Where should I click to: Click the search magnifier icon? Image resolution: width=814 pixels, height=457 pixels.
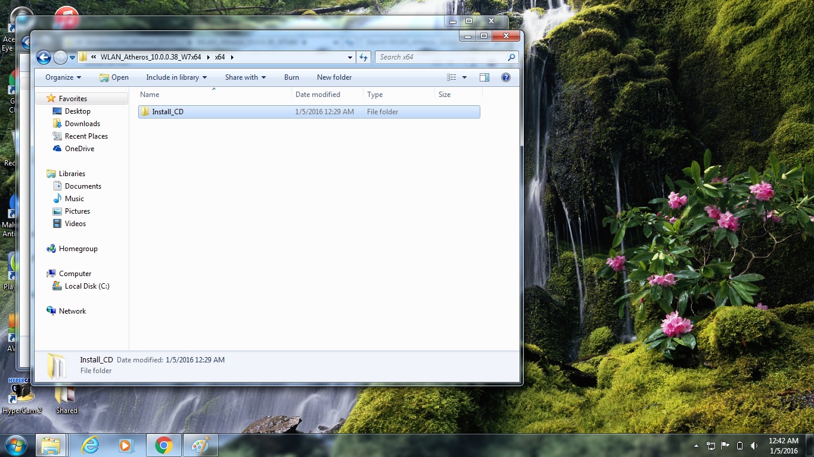[511, 57]
